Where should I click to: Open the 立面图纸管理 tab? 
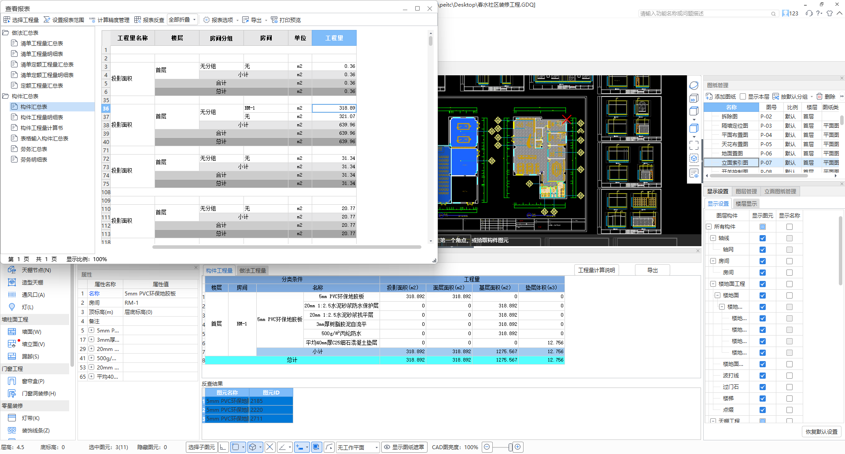pyautogui.click(x=780, y=191)
